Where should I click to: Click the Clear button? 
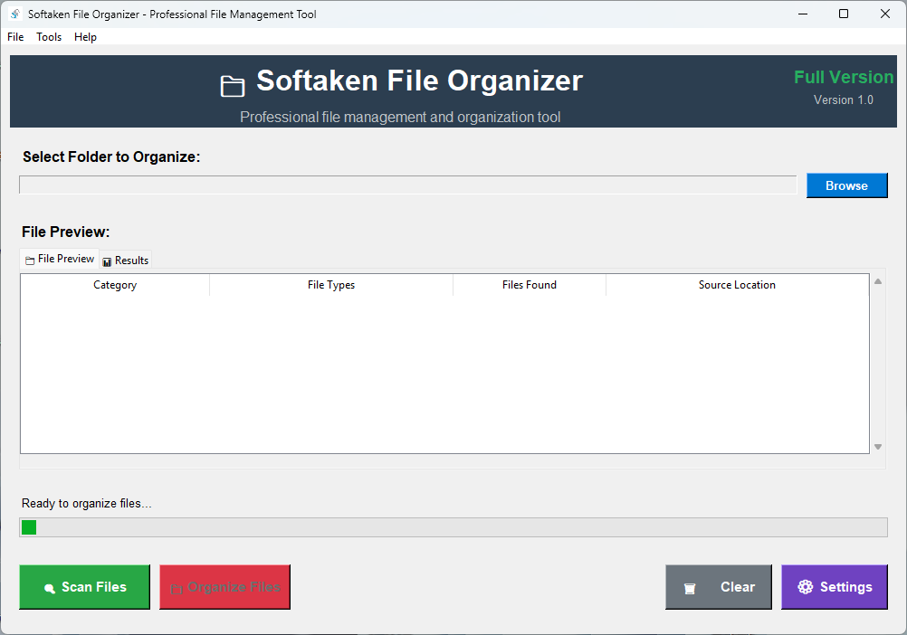[719, 587]
